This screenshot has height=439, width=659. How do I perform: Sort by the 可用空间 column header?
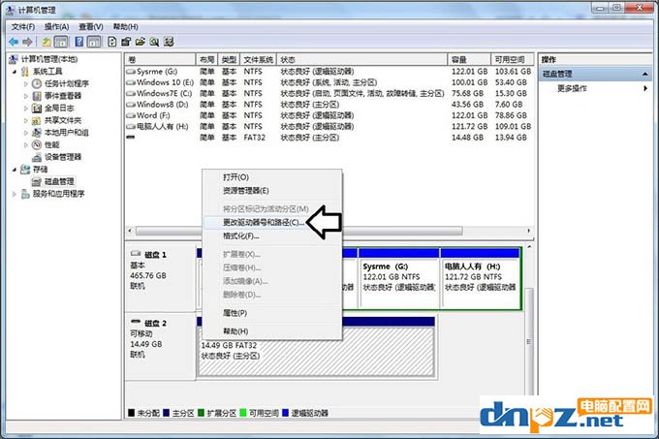click(513, 60)
